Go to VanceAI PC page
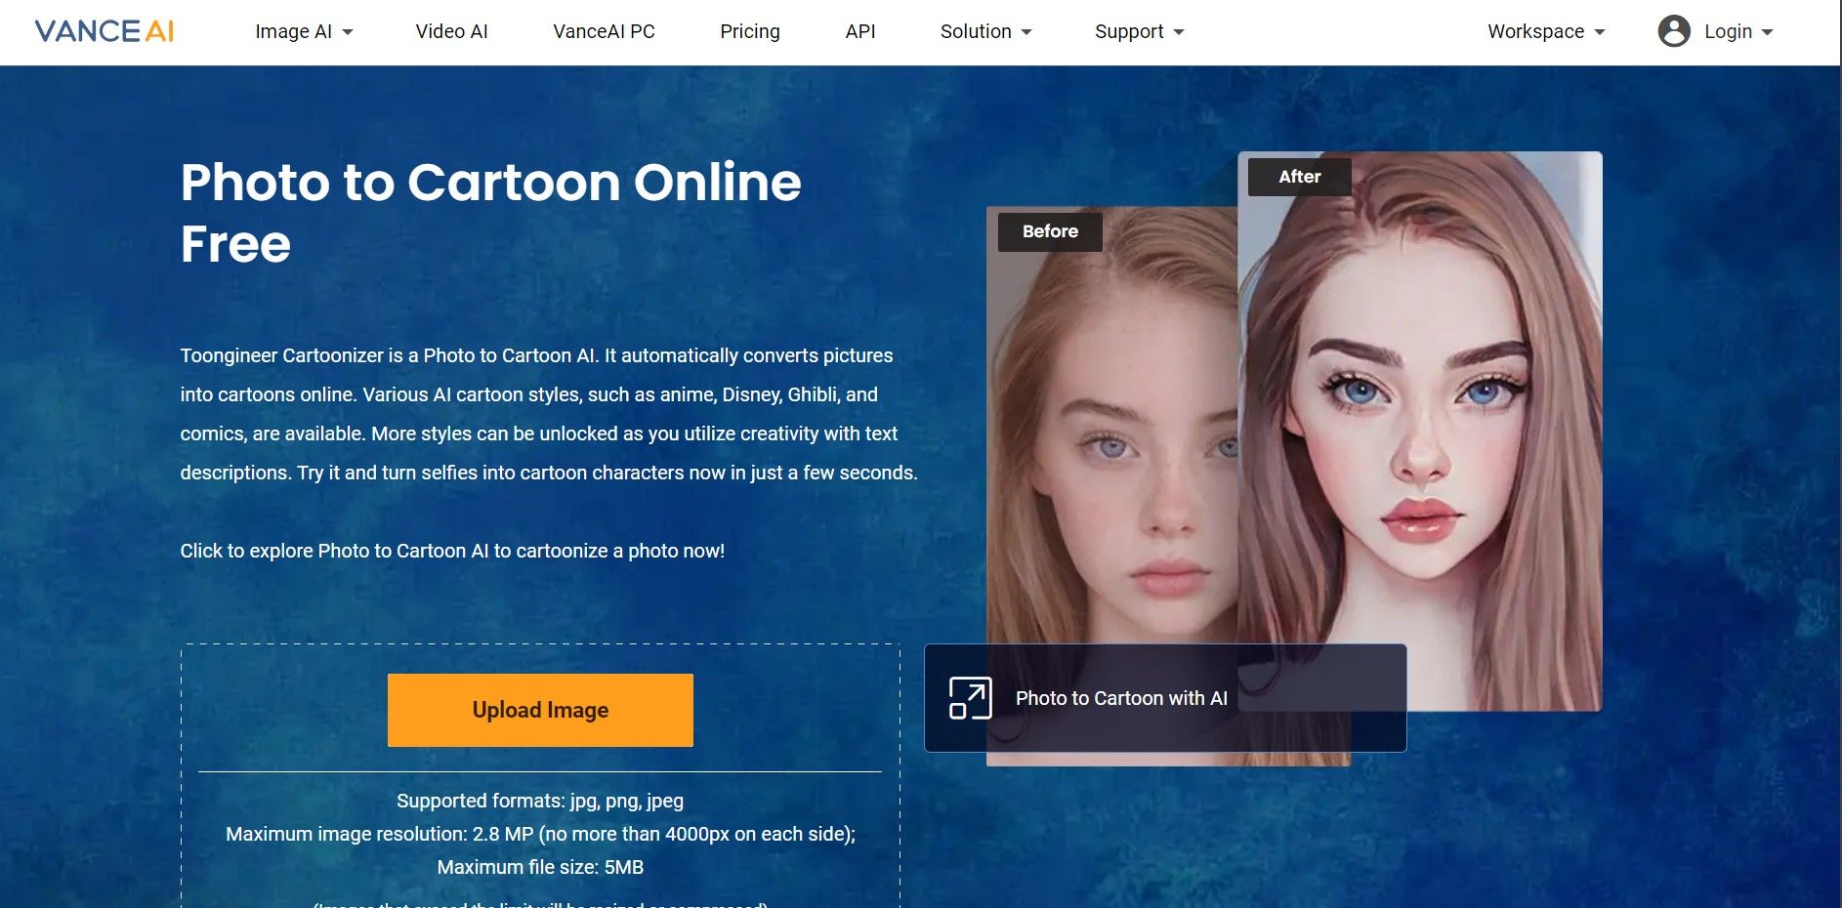1842x908 pixels. 604,31
